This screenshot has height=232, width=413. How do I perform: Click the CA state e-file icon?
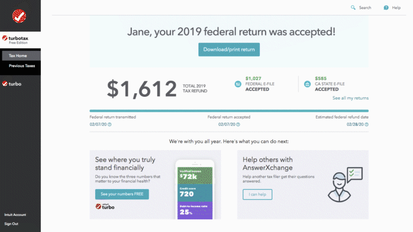[x=307, y=84]
